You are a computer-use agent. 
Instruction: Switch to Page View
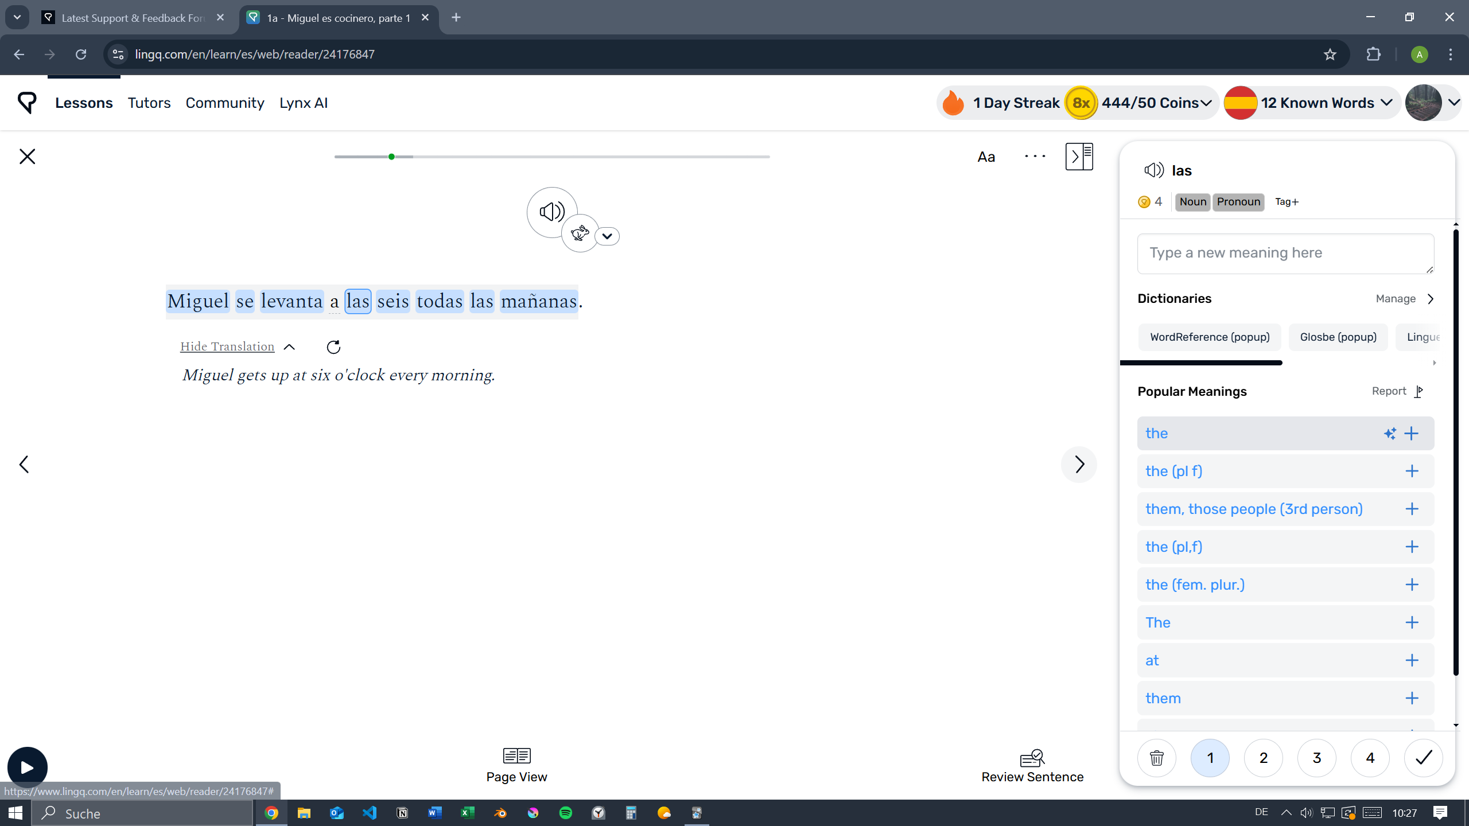pyautogui.click(x=516, y=766)
